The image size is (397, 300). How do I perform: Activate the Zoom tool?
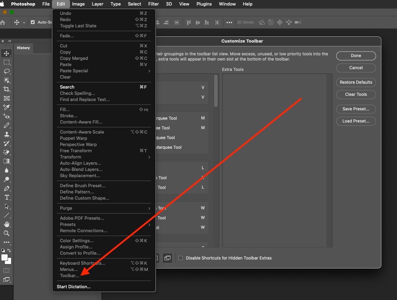[6, 234]
